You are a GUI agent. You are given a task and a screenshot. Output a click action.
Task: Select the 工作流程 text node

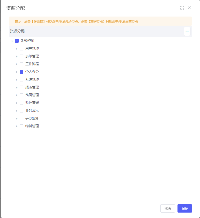32,64
